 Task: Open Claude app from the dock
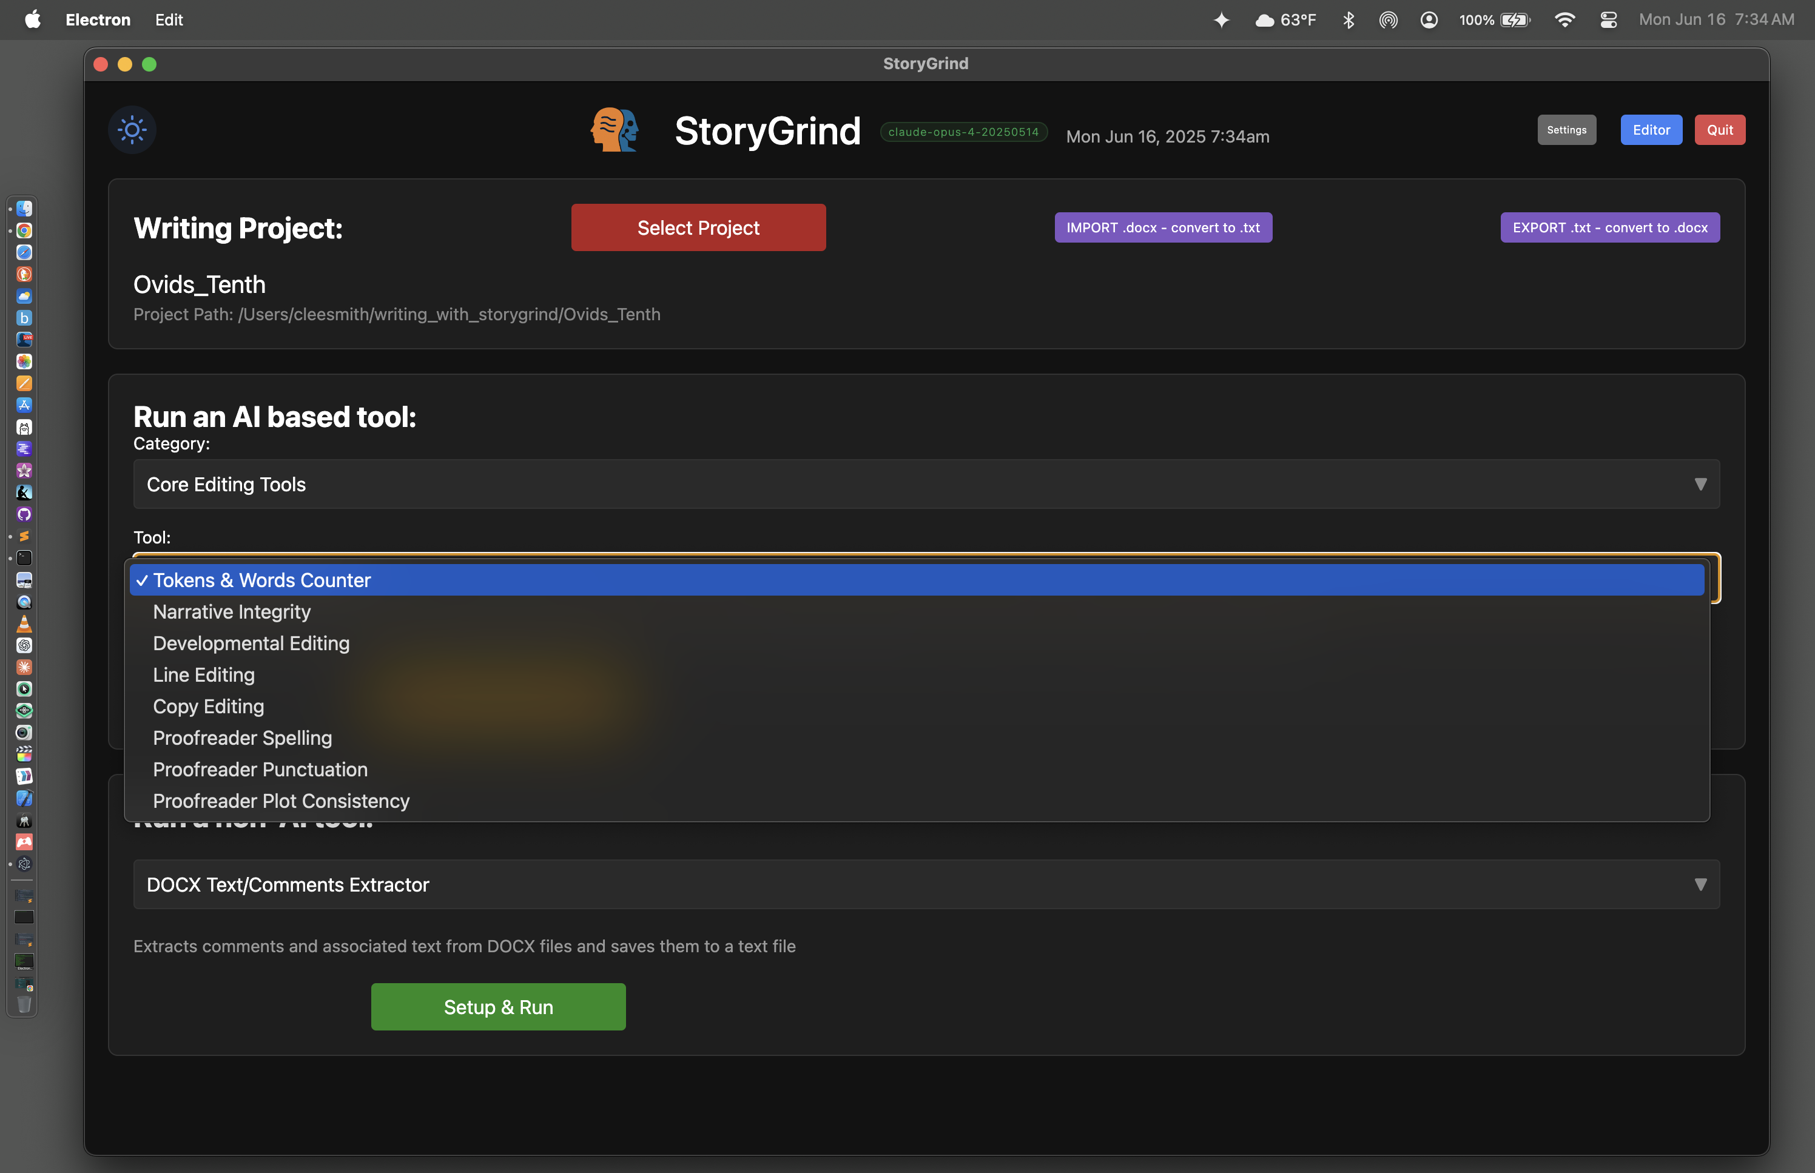tap(24, 667)
